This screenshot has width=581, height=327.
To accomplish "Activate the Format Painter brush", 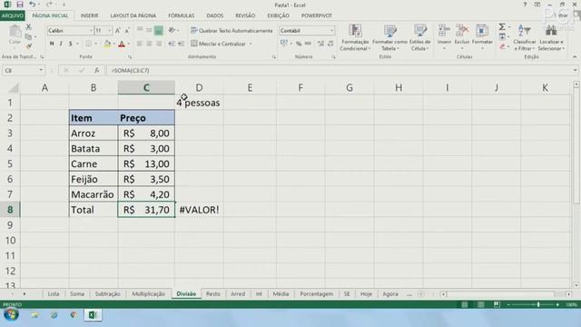I will coord(28,46).
